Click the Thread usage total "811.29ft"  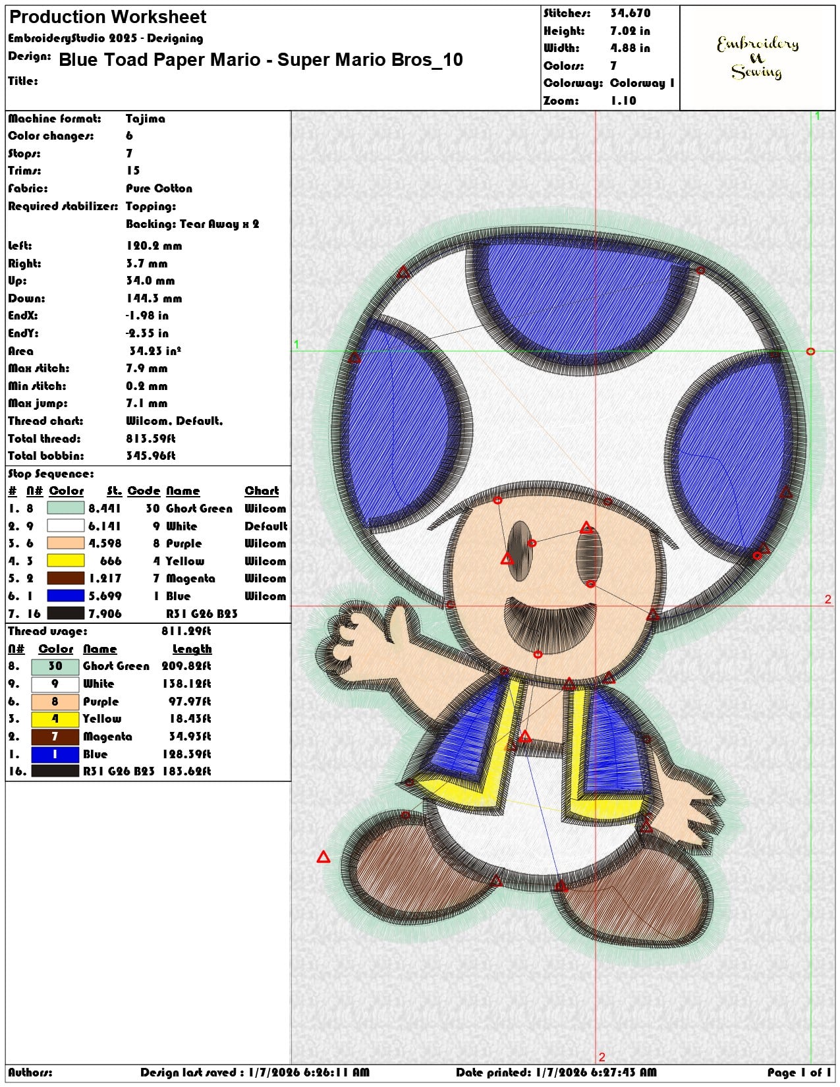pyautogui.click(x=186, y=631)
